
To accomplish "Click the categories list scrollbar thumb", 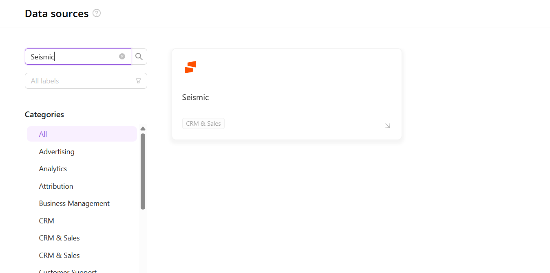I will click(x=143, y=171).
